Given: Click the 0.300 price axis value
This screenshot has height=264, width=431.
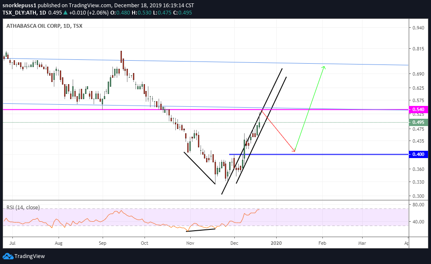Looking at the screenshot, I should coord(418,196).
